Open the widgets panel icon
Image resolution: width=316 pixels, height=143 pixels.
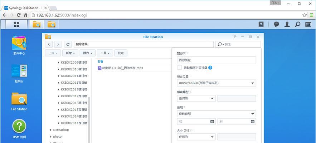[x=308, y=24]
